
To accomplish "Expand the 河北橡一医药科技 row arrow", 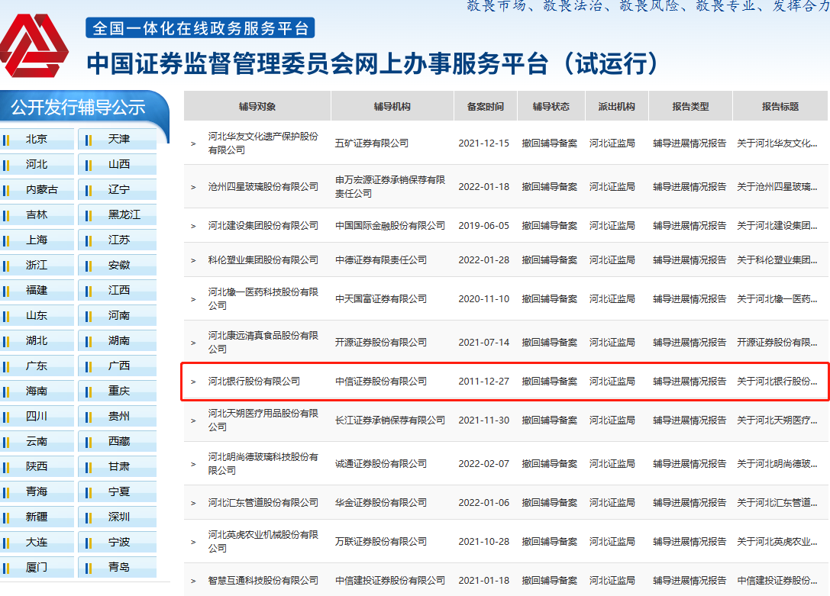I will 193,300.
